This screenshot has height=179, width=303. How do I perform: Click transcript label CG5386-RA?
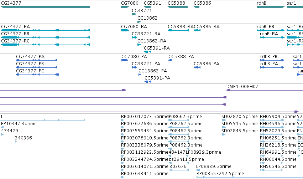tap(207, 26)
